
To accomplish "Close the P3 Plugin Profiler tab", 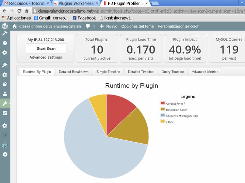I will click(147, 3).
